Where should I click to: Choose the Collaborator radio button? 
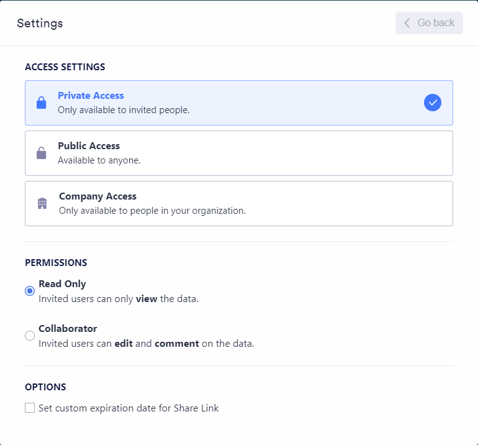point(30,336)
